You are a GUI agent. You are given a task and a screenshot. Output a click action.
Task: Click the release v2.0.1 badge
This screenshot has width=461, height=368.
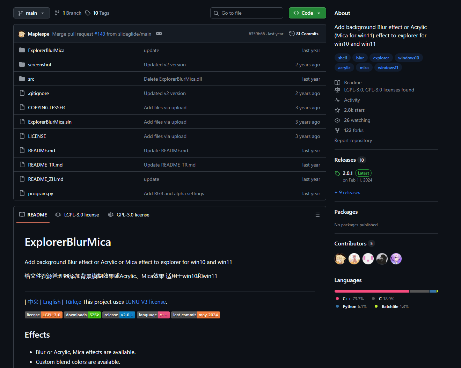click(x=119, y=315)
